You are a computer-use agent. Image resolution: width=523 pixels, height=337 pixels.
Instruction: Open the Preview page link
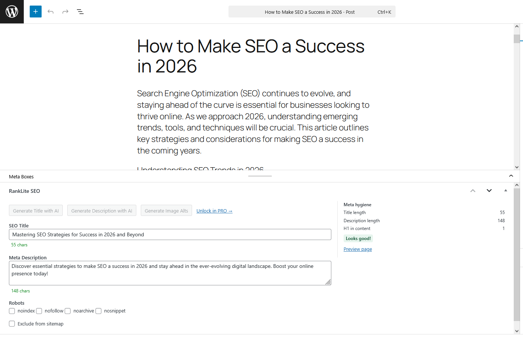point(358,249)
